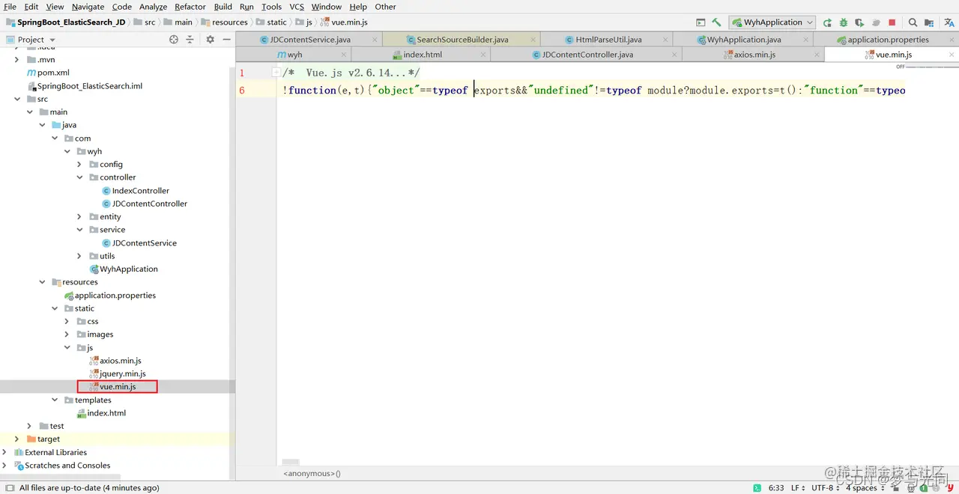Viewport: 959px width, 494px height.
Task: Run with Coverage using the shield icon
Action: (x=859, y=22)
